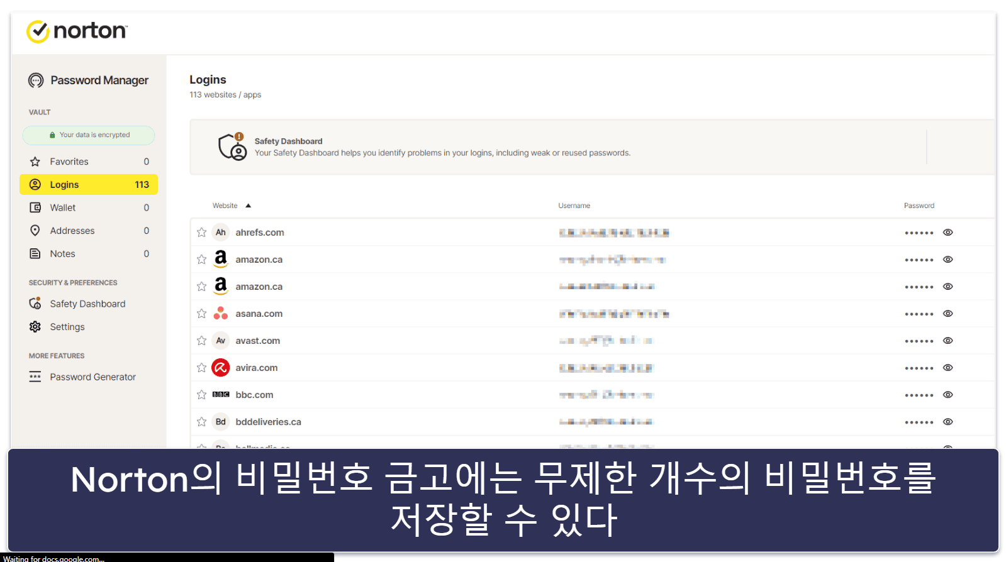The height and width of the screenshot is (562, 1006).
Task: Click the asana.com logo icon
Action: [220, 313]
